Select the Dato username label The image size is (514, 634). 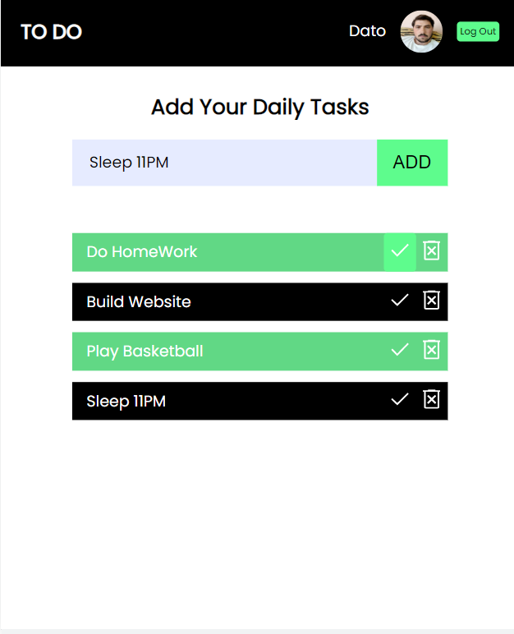tap(367, 31)
